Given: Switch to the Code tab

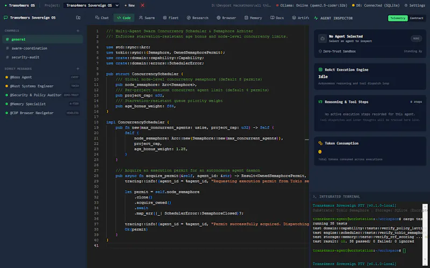Looking at the screenshot, I should click(x=124, y=18).
